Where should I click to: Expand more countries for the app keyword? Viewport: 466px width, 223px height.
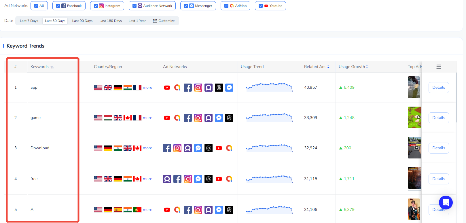147,88
